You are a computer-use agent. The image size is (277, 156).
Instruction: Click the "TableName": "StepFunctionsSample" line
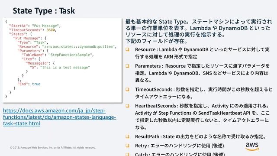pos(58,55)
